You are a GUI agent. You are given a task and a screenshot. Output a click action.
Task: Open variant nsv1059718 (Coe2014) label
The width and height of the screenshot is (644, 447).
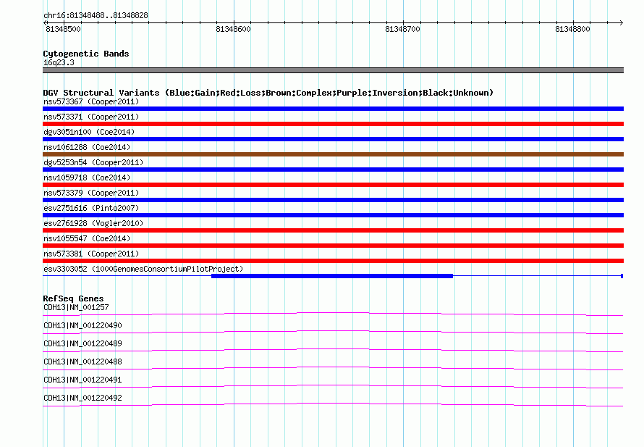point(87,177)
